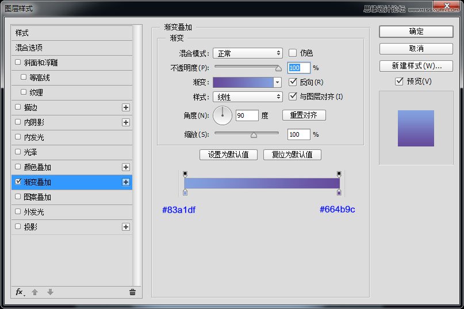Open gradient picker arrow next to 渐变 swatch
Screen dimensions: 464x309
click(277, 82)
